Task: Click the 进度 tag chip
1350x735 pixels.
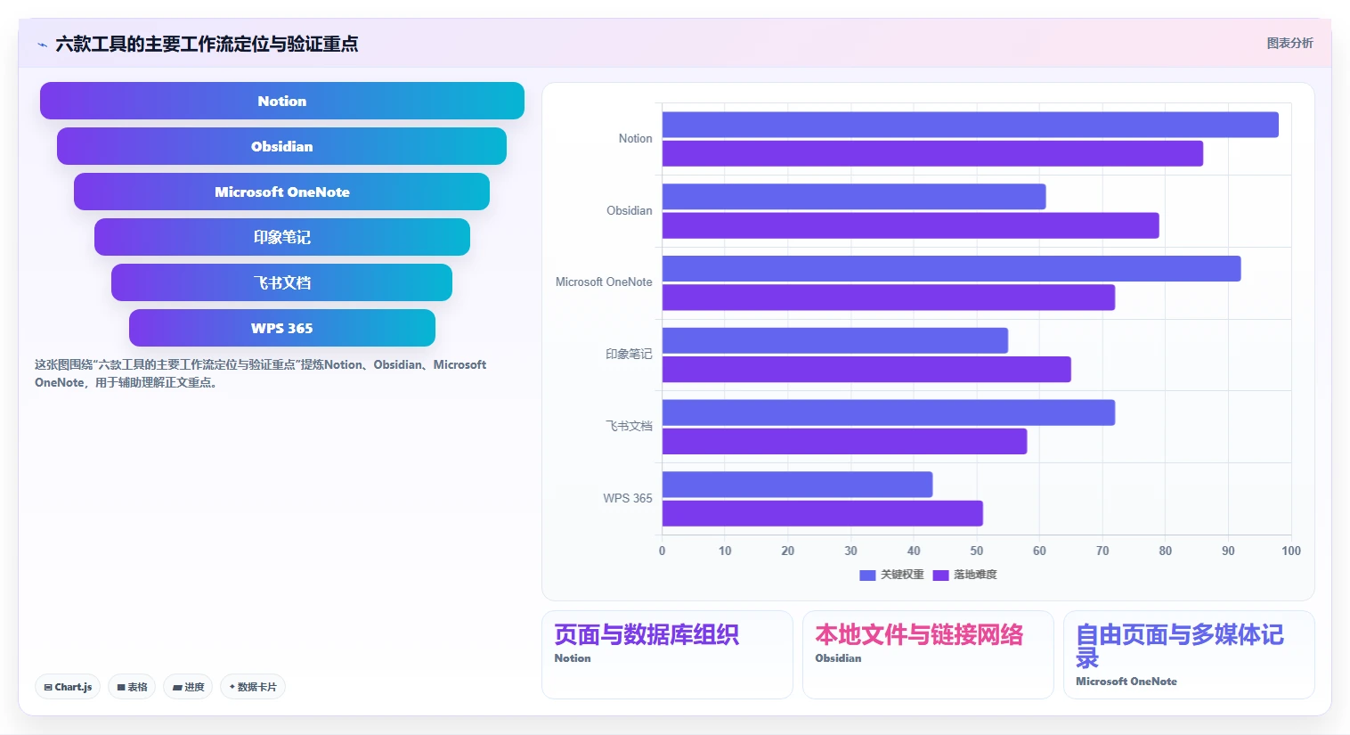Action: tap(188, 687)
